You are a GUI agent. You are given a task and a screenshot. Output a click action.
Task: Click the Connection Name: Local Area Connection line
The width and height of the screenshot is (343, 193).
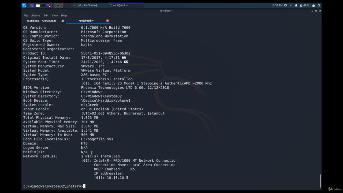click(135, 165)
